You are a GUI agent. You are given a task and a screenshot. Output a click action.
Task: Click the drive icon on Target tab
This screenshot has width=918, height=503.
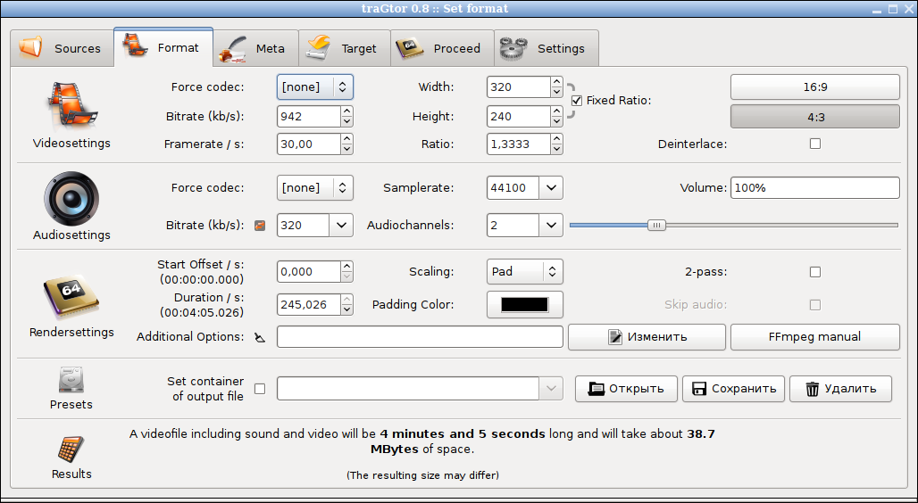click(x=319, y=48)
